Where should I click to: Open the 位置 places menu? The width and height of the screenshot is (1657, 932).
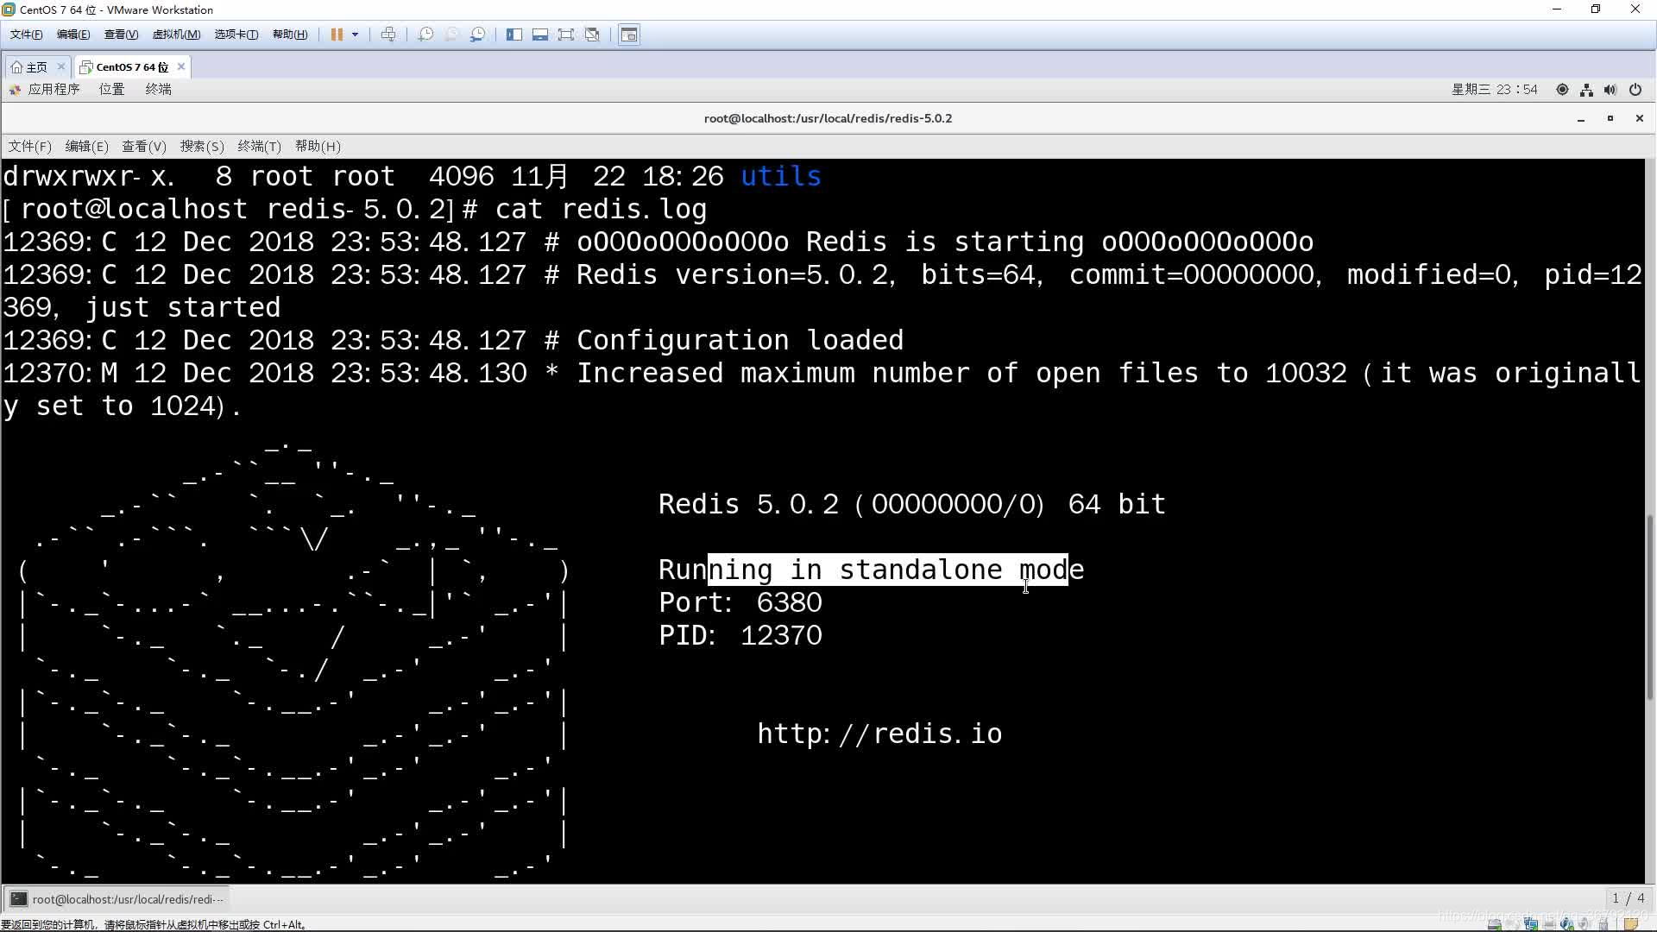pos(111,89)
